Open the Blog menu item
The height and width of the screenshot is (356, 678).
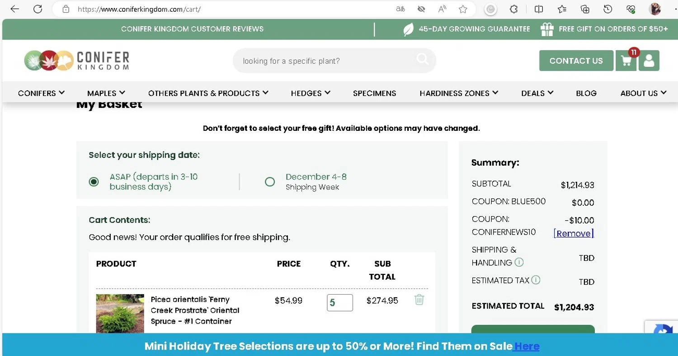586,93
